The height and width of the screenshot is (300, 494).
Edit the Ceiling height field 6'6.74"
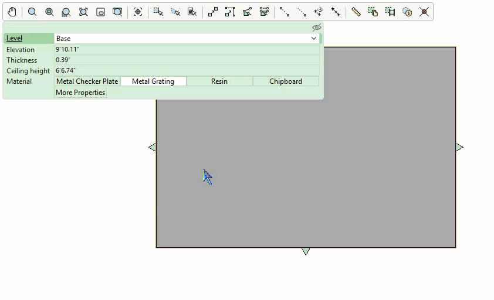pyautogui.click(x=187, y=70)
